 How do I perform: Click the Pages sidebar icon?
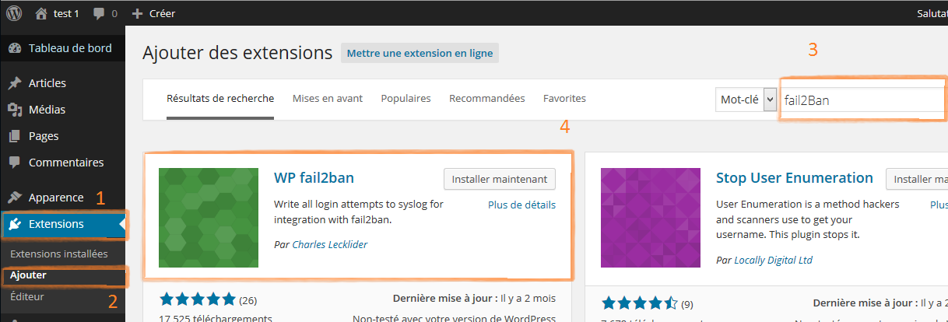15,136
